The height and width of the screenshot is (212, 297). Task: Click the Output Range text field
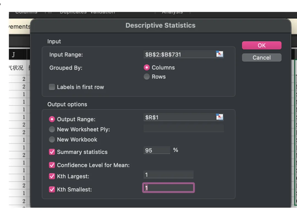(179, 118)
